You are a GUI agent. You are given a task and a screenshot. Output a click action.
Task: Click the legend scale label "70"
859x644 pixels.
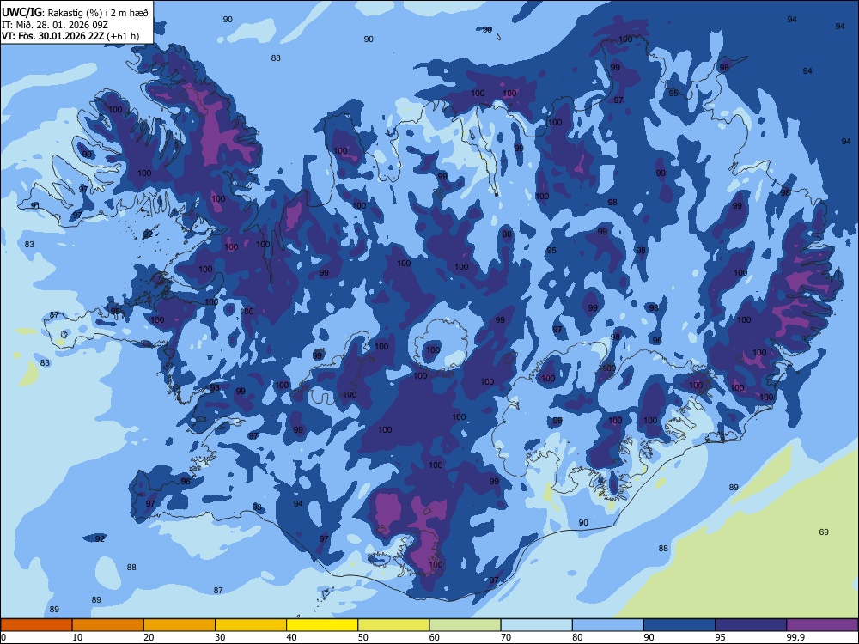[506, 637]
